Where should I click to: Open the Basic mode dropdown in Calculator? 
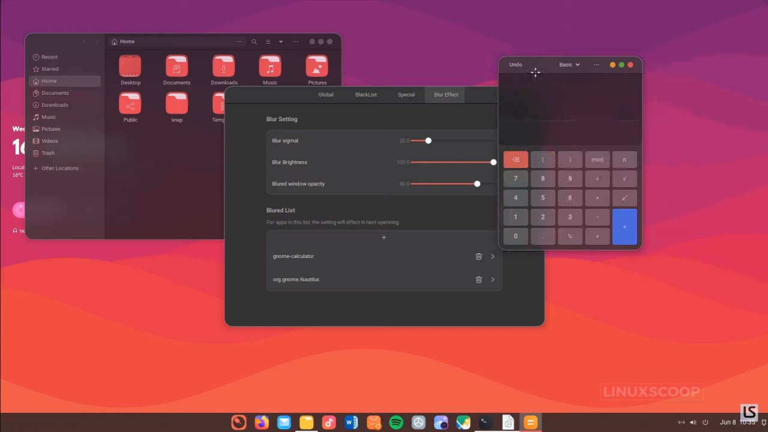coord(569,65)
